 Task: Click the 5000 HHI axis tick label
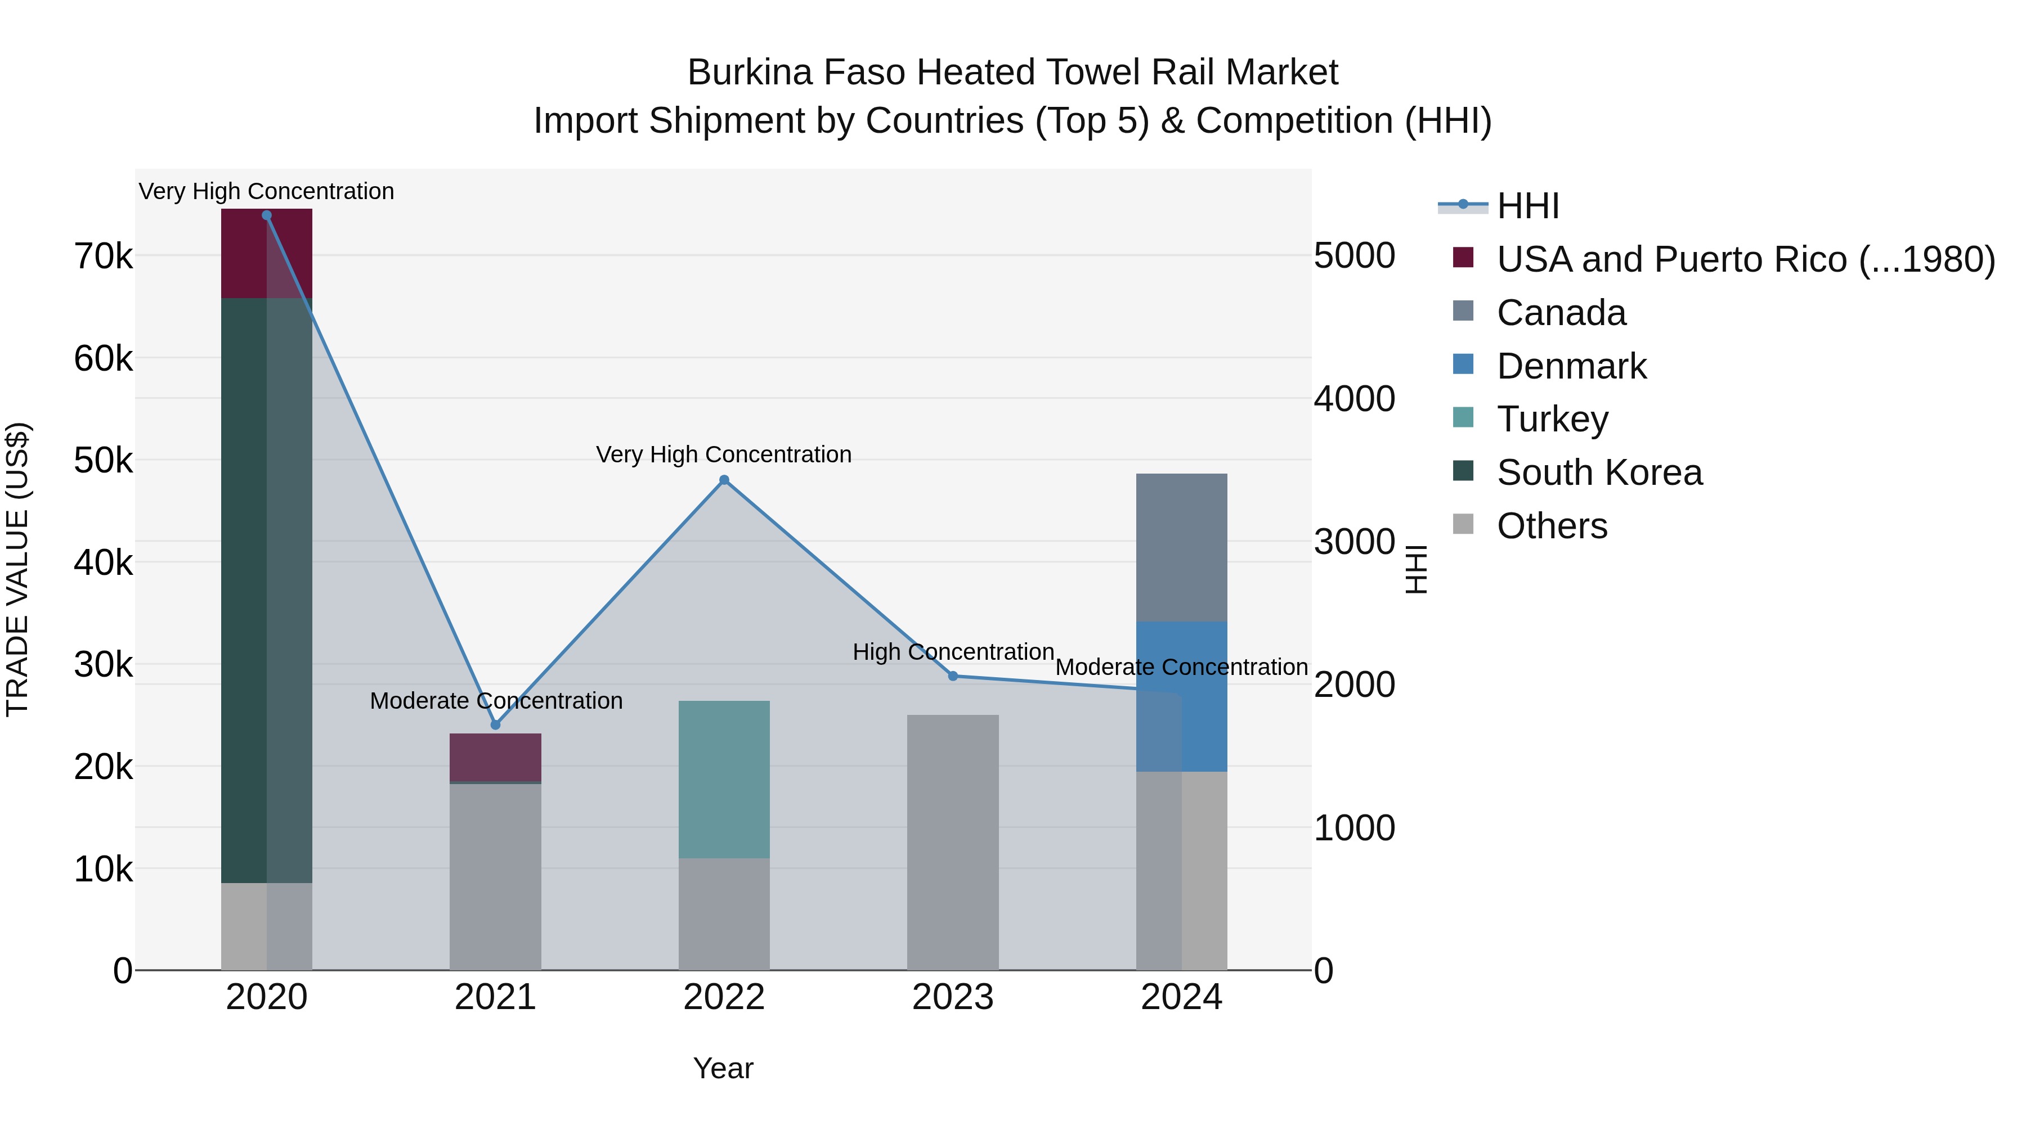(1355, 256)
